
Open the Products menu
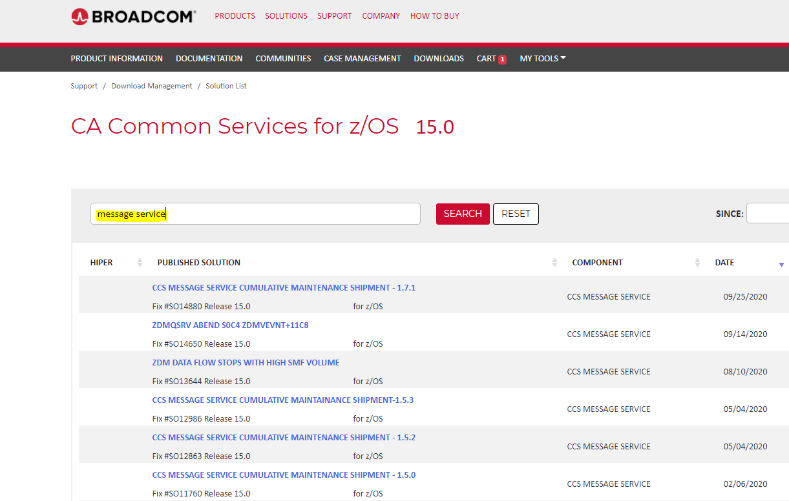(x=235, y=16)
